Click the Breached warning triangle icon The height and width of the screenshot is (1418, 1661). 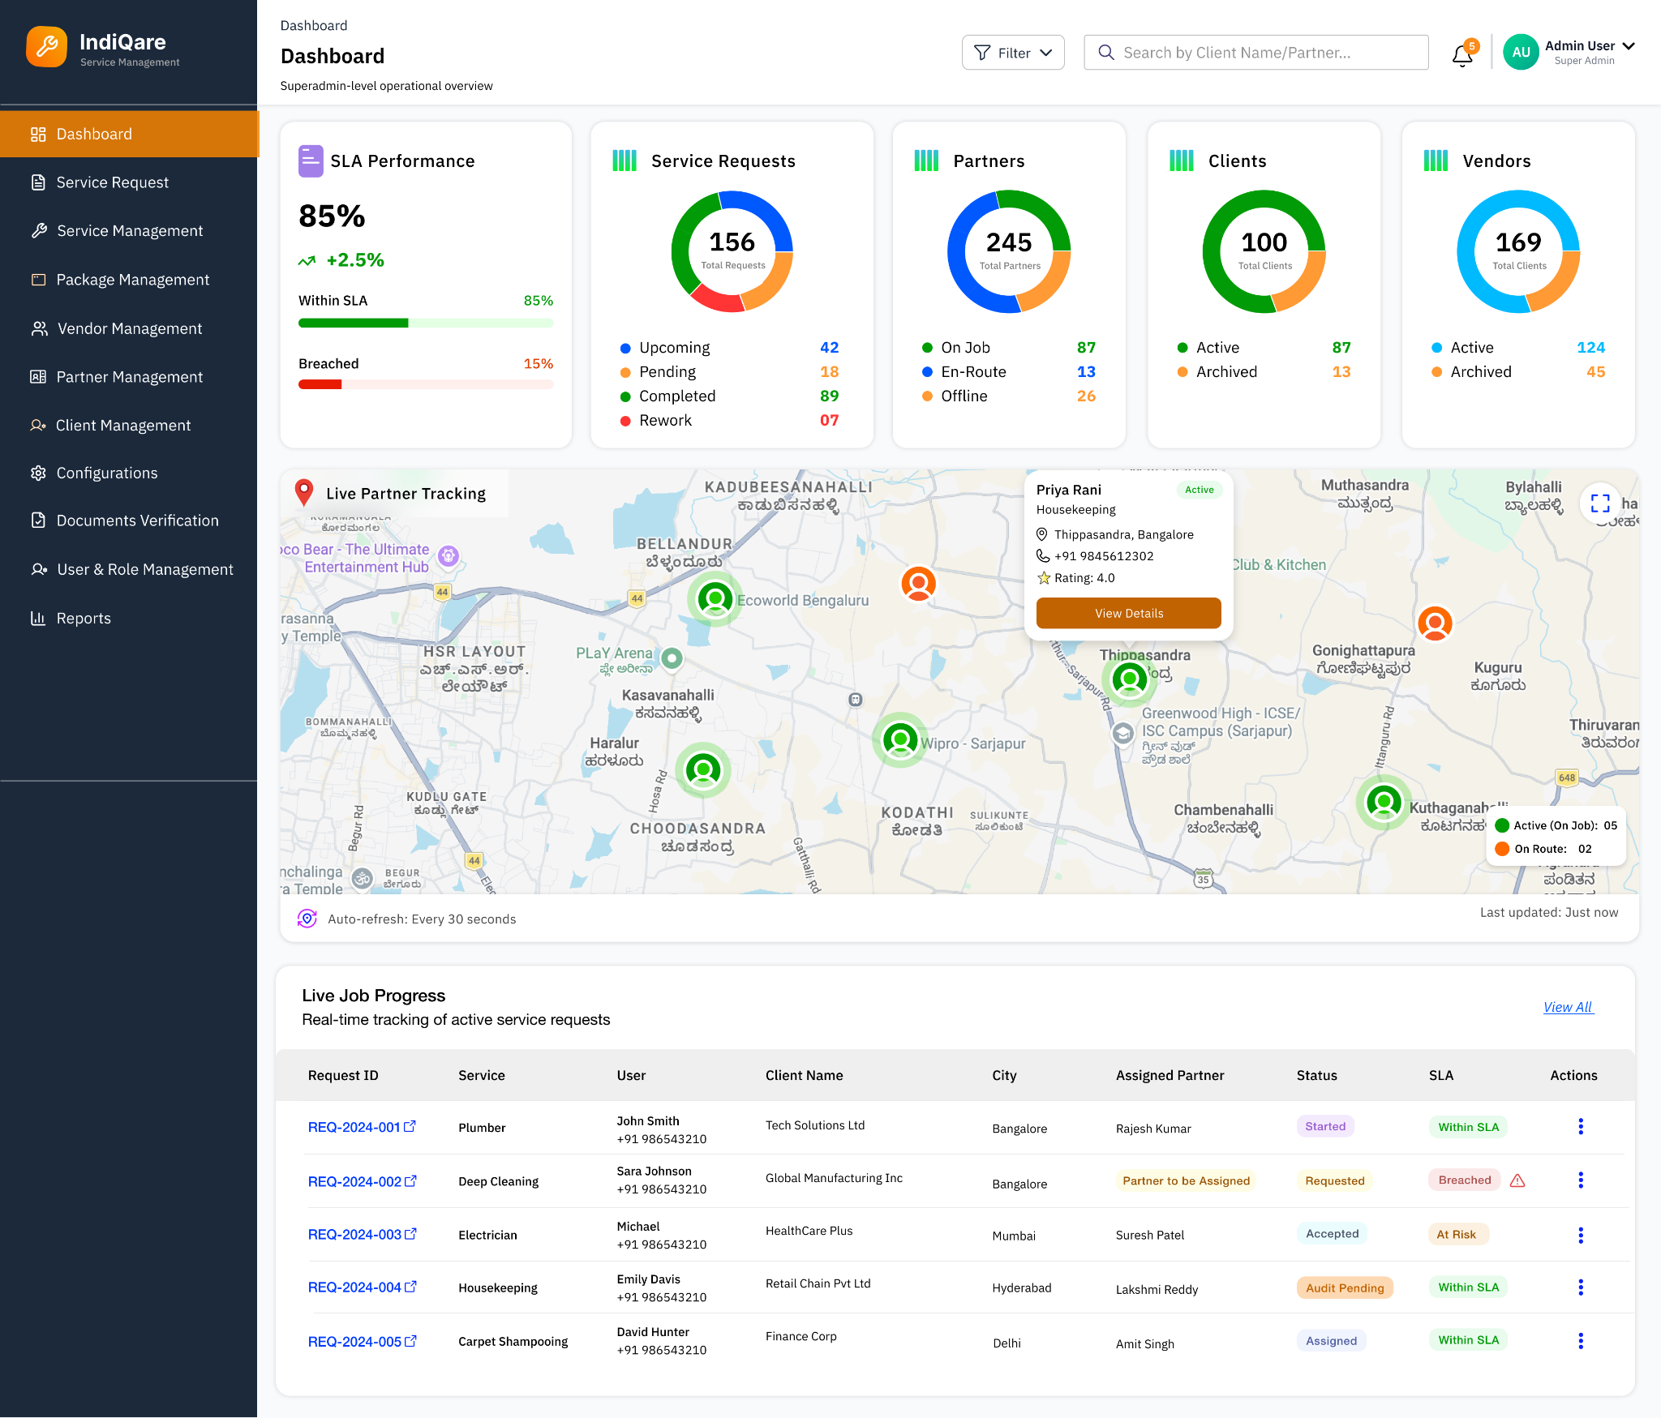(1517, 1180)
